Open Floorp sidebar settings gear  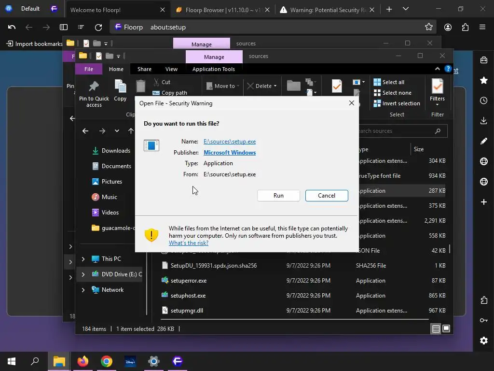click(483, 341)
